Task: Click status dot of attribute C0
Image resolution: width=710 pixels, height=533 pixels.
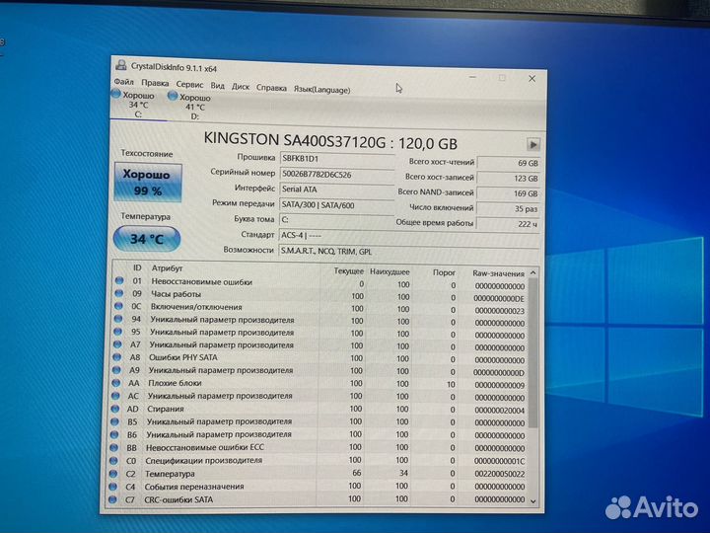Action: [112, 461]
